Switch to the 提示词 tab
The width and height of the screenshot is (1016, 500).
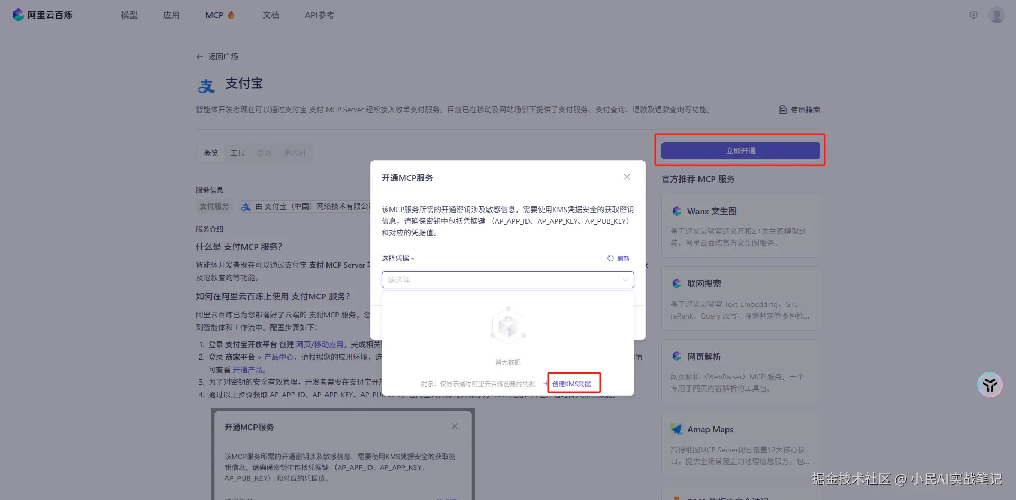[294, 153]
